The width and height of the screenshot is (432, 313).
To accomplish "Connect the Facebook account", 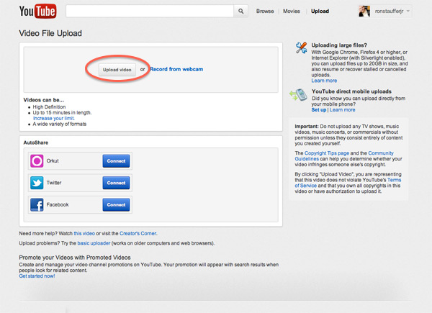I will pyautogui.click(x=116, y=205).
